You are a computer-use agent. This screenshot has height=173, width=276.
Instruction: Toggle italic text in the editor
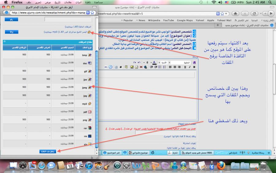[190, 67]
